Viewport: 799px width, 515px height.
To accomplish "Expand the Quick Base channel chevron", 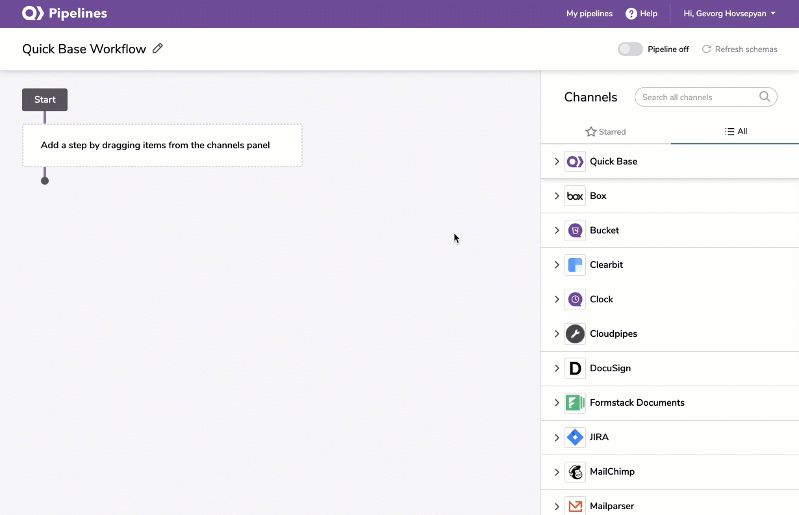I will tap(557, 161).
